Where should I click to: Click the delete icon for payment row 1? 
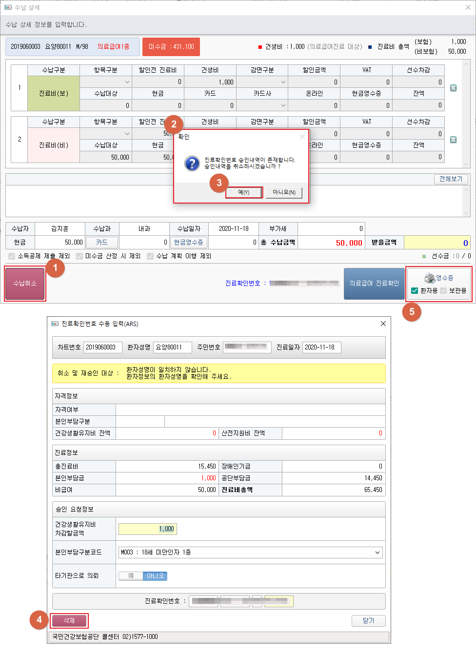pos(453,88)
